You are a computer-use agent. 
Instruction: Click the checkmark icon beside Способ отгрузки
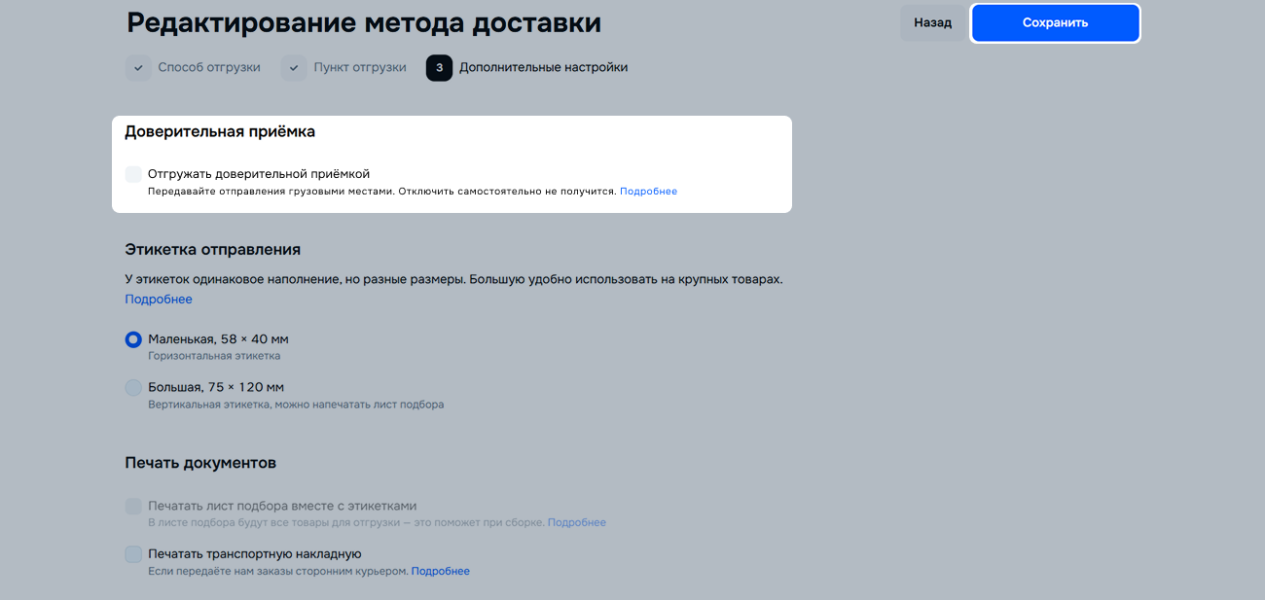coord(138,68)
